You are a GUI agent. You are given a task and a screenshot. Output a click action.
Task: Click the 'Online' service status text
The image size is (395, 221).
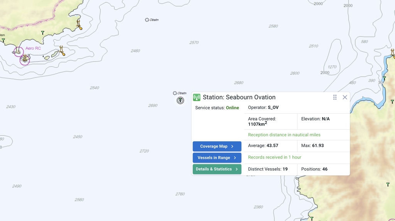click(232, 107)
